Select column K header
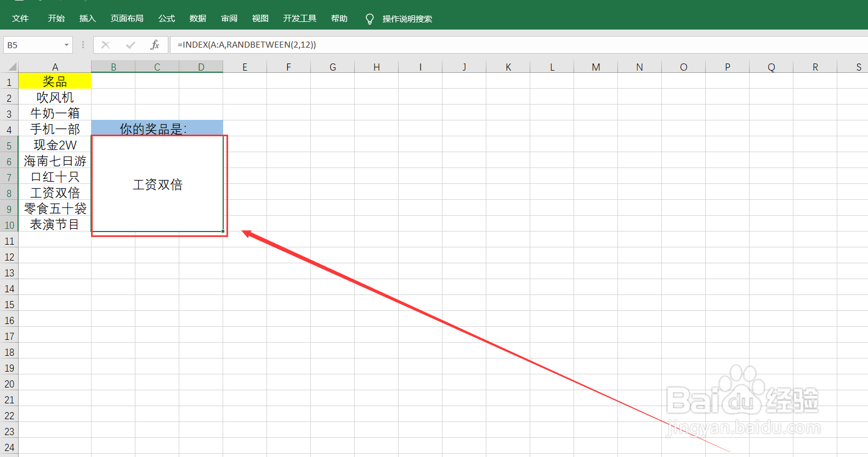This screenshot has height=457, width=868. tap(508, 67)
